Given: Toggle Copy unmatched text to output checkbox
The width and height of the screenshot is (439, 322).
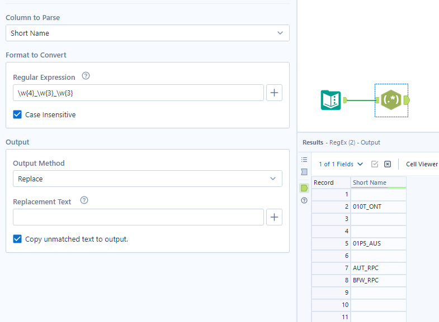Looking at the screenshot, I should 18,239.
